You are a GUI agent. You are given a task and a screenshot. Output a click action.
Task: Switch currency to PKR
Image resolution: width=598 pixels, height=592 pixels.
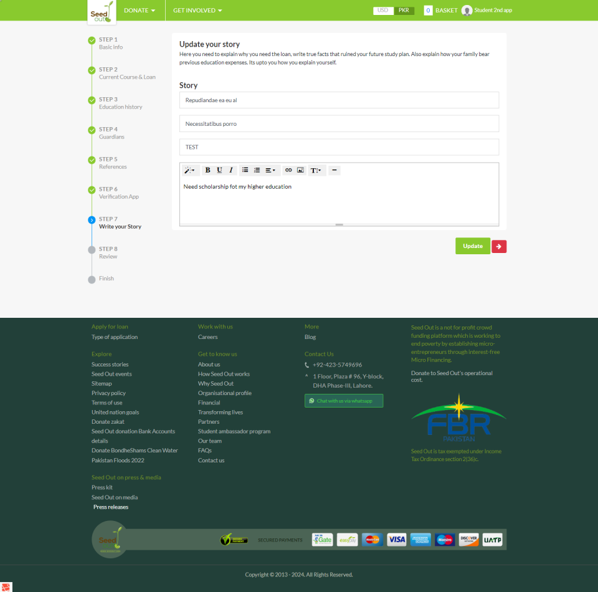click(x=404, y=11)
